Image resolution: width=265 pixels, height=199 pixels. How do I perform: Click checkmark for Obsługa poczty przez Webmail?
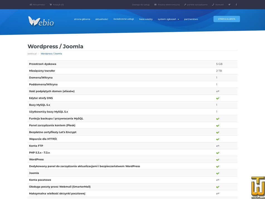(218, 187)
